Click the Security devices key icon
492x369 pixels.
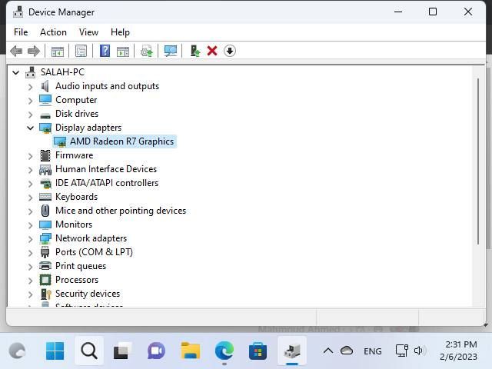46,294
